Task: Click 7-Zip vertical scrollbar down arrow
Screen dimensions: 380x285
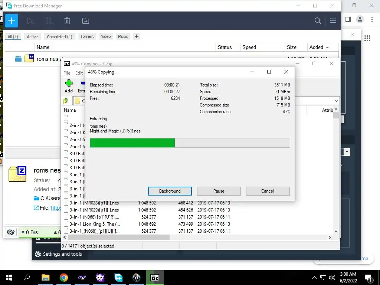Action: pos(336,231)
